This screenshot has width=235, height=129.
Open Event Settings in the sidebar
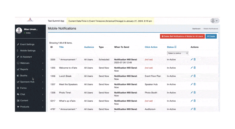coord(27,45)
